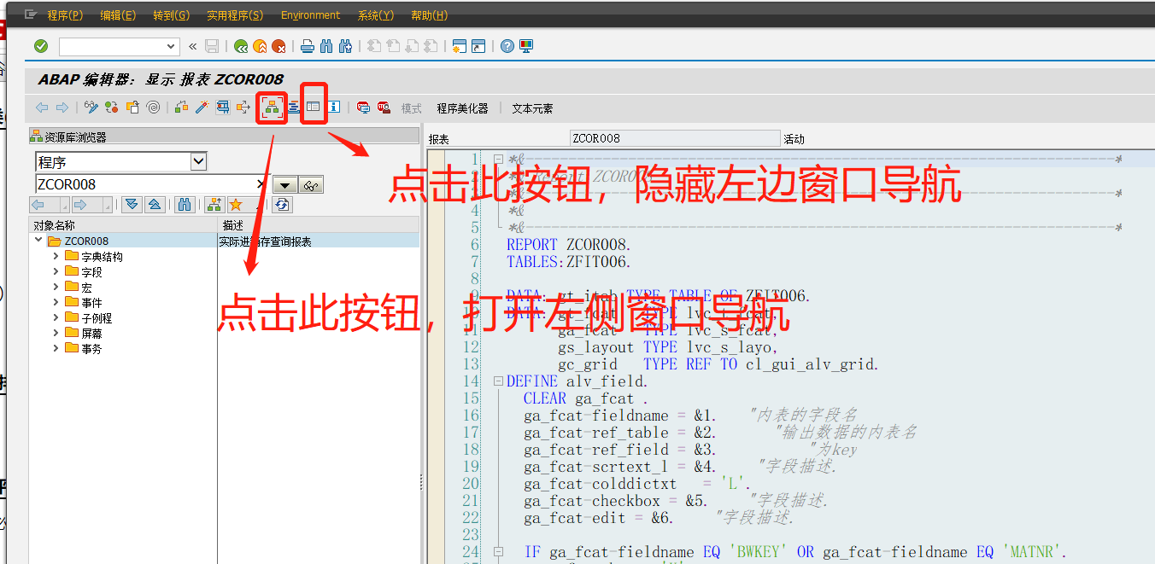Click the Save icon in the standard toolbar
Image resolution: width=1155 pixels, height=564 pixels.
(x=211, y=46)
